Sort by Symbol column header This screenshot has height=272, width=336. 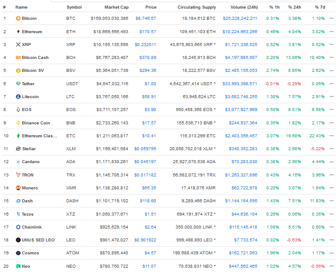[74, 7]
